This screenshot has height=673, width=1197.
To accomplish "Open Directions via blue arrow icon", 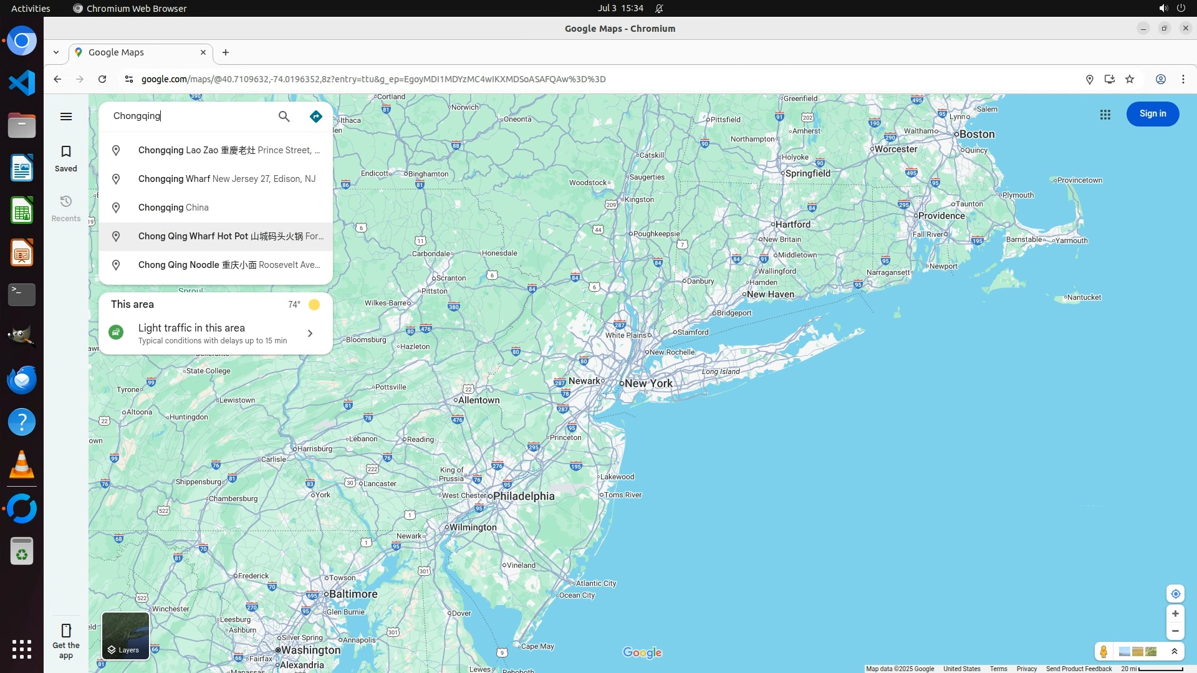I will tap(316, 117).
